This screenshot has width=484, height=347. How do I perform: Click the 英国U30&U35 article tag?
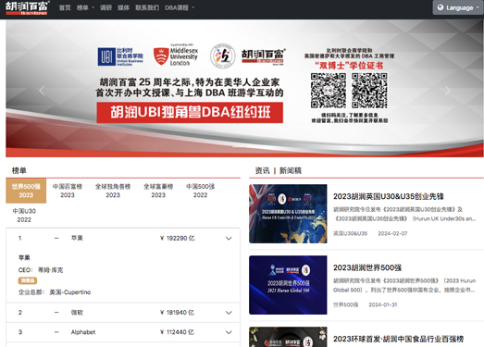pyautogui.click(x=351, y=233)
